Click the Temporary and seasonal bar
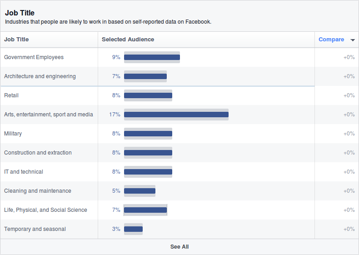Screen dimensions: 359x255 point(133,229)
